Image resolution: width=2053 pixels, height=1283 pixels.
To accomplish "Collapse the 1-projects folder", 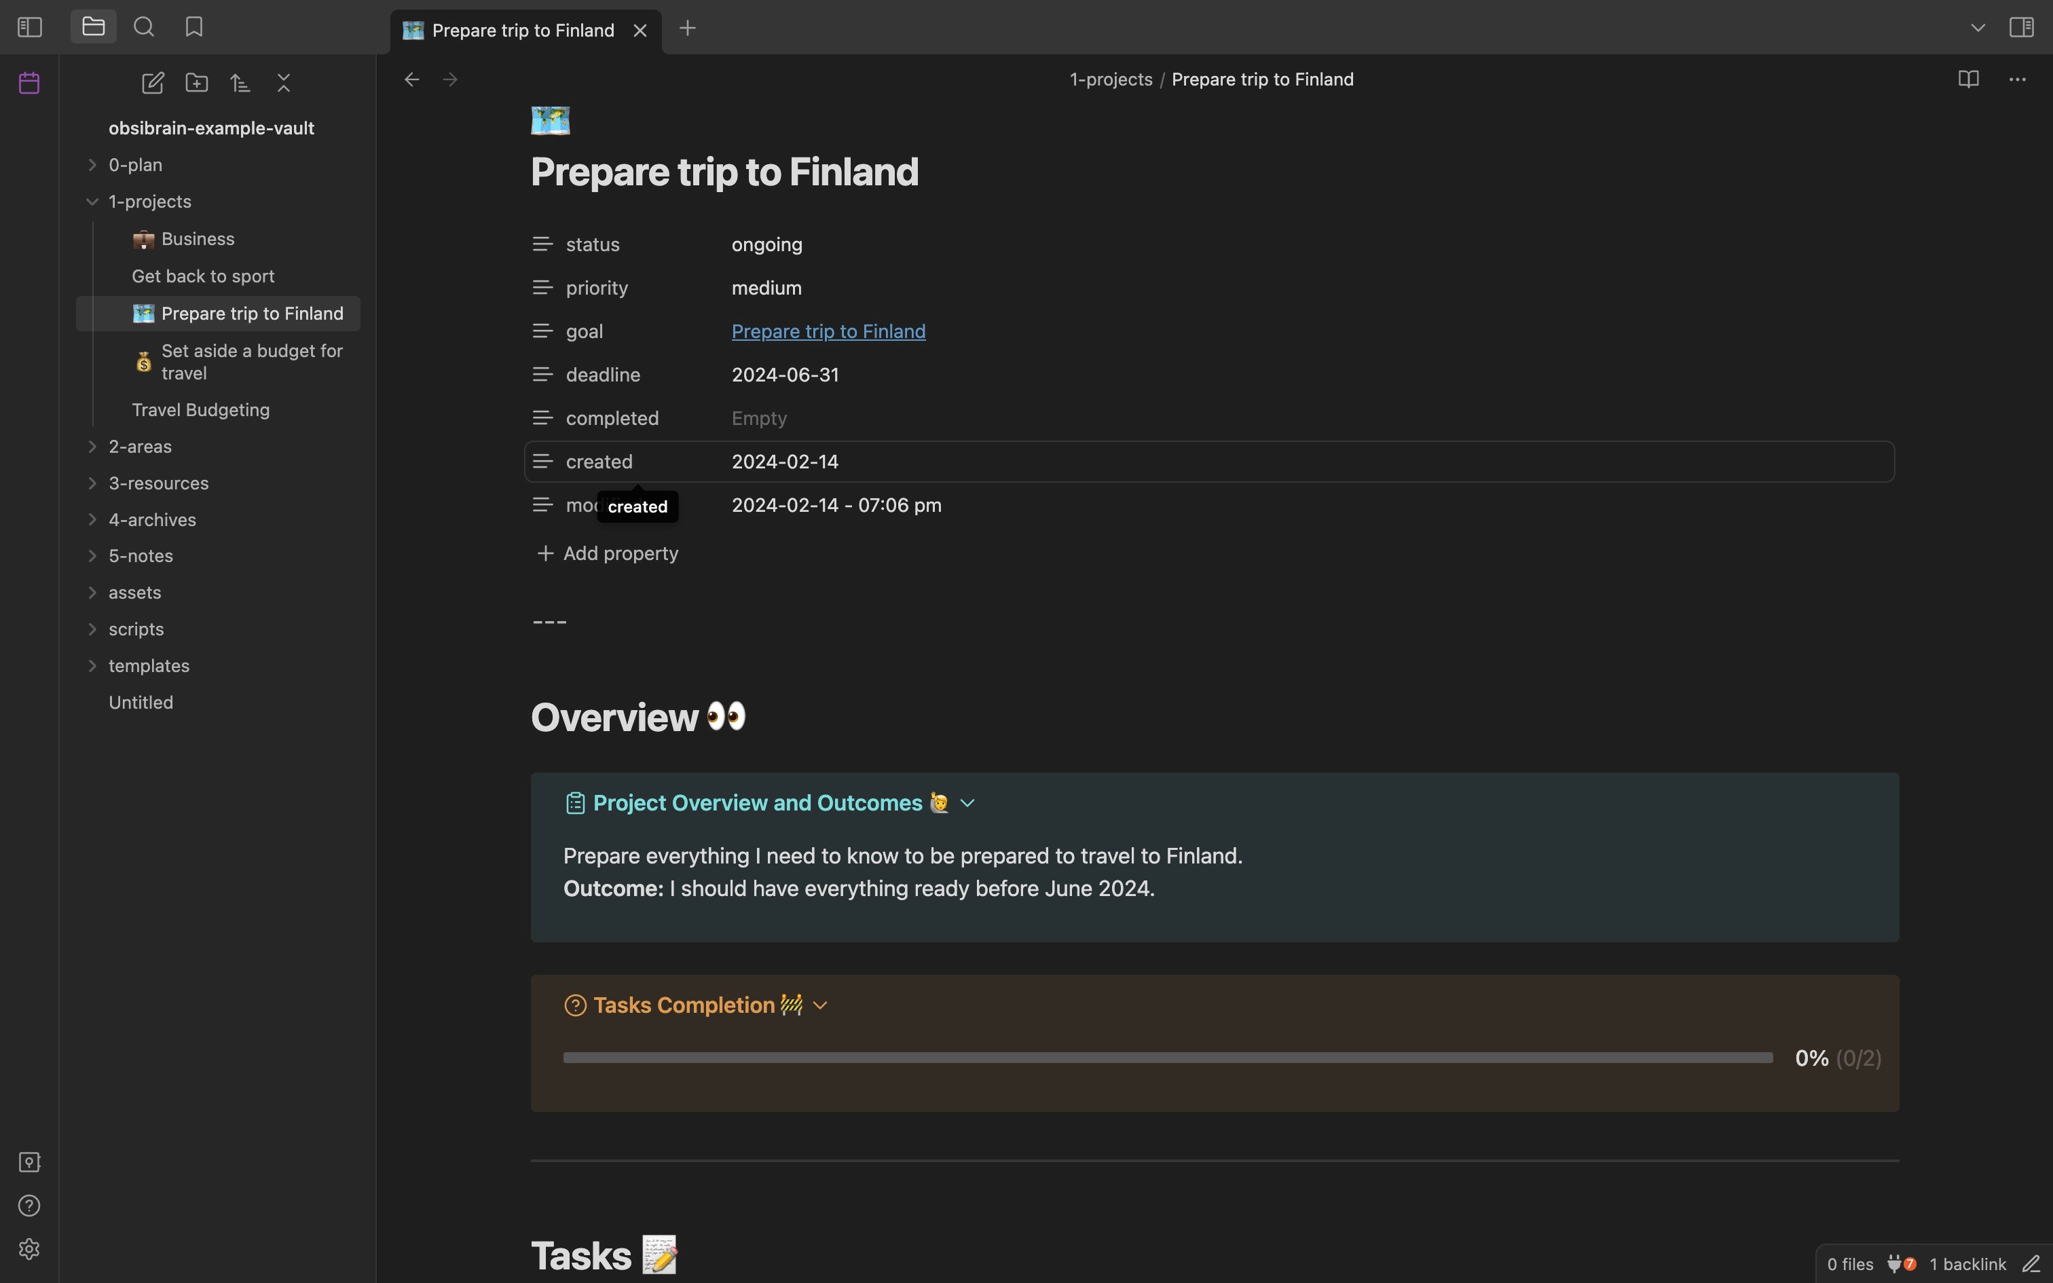I will point(92,202).
